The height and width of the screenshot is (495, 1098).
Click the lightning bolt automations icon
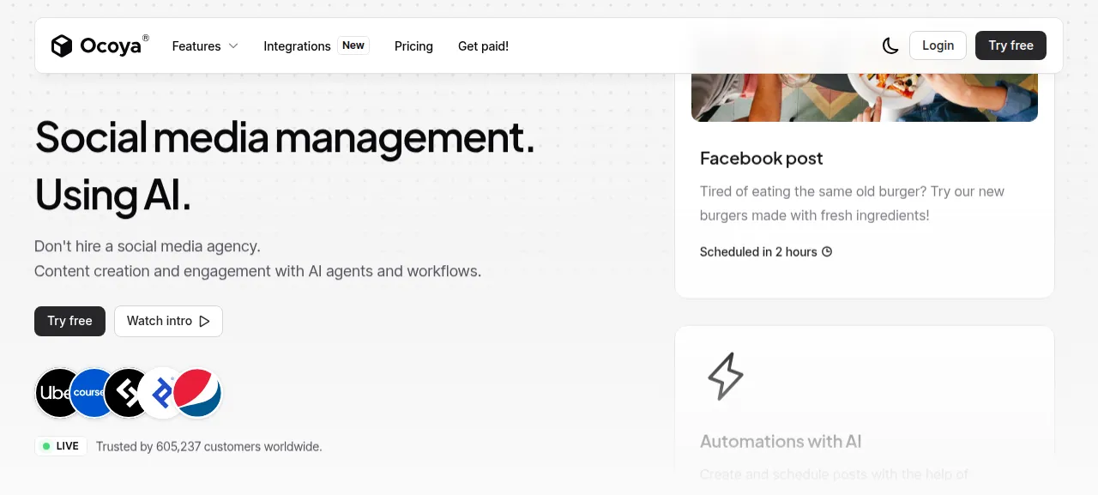(726, 376)
